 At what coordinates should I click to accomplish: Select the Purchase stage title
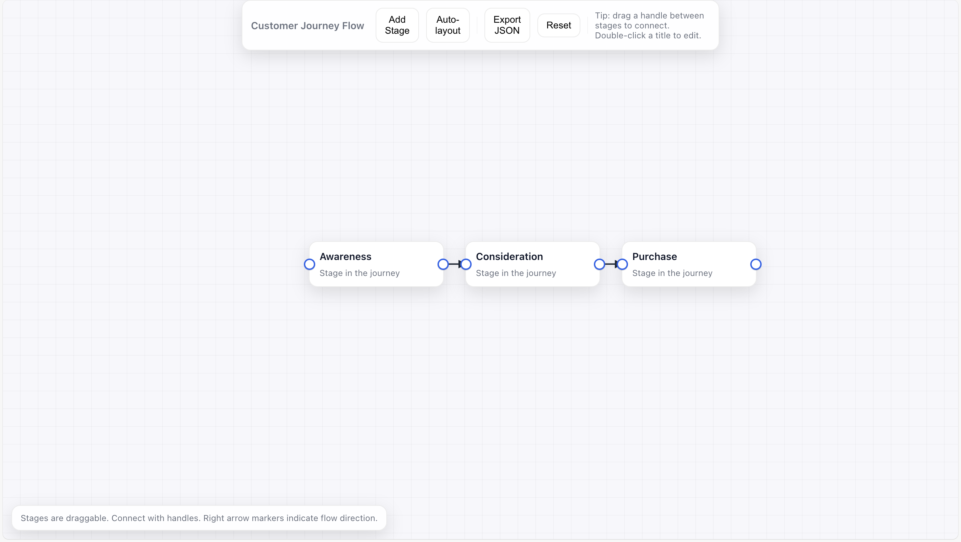pos(654,256)
